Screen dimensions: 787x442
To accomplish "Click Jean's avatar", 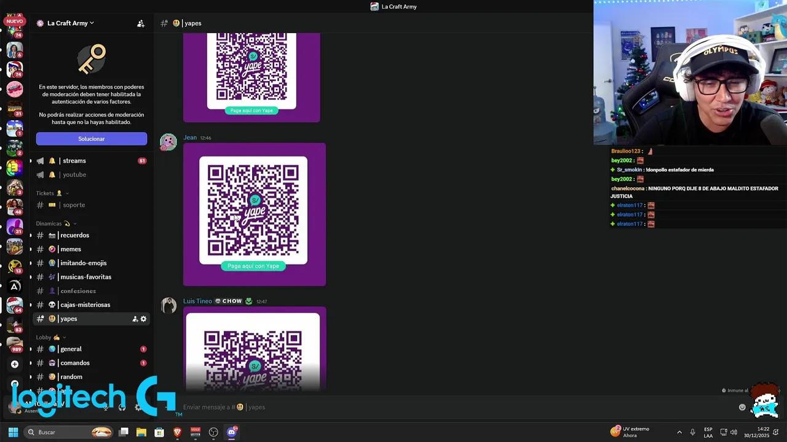I will pyautogui.click(x=168, y=142).
